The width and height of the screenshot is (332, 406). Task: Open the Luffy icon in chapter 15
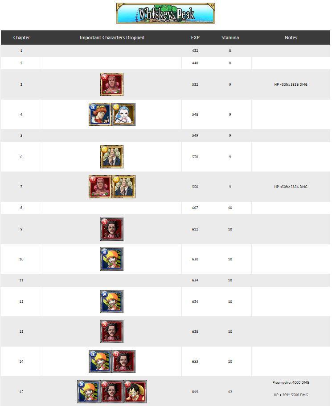[x=135, y=392]
